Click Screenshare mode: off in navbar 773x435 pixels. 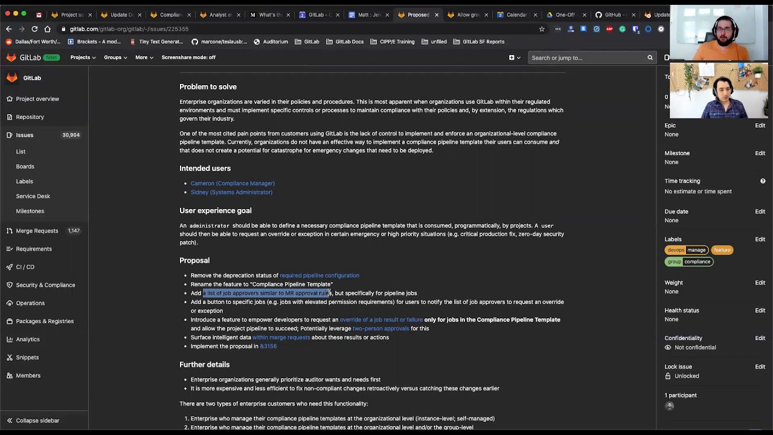(188, 57)
